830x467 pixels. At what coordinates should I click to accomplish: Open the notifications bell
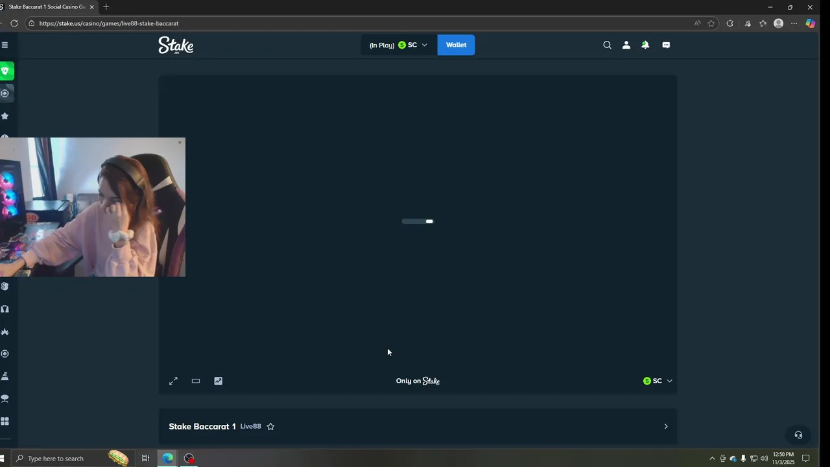[645, 45]
